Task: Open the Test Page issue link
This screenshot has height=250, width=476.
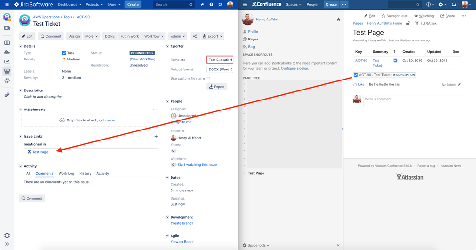Action: (40, 152)
